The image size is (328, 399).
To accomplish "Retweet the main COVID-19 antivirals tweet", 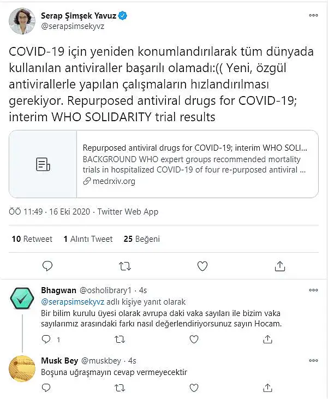I will [125, 266].
